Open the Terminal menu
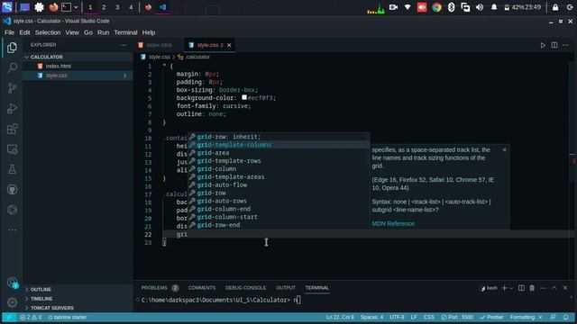 125,32
